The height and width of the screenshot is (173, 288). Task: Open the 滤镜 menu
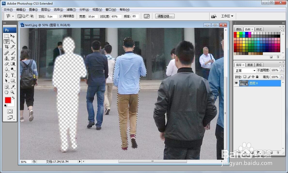pyautogui.click(x=72, y=9)
